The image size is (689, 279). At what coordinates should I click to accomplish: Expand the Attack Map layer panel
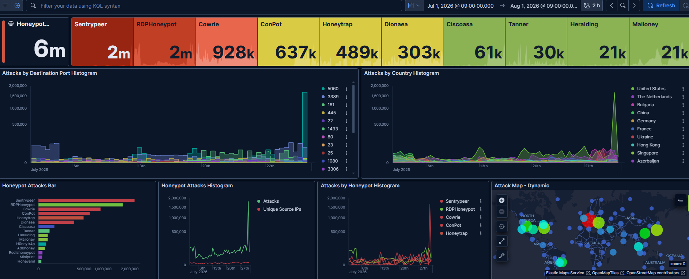(x=680, y=200)
